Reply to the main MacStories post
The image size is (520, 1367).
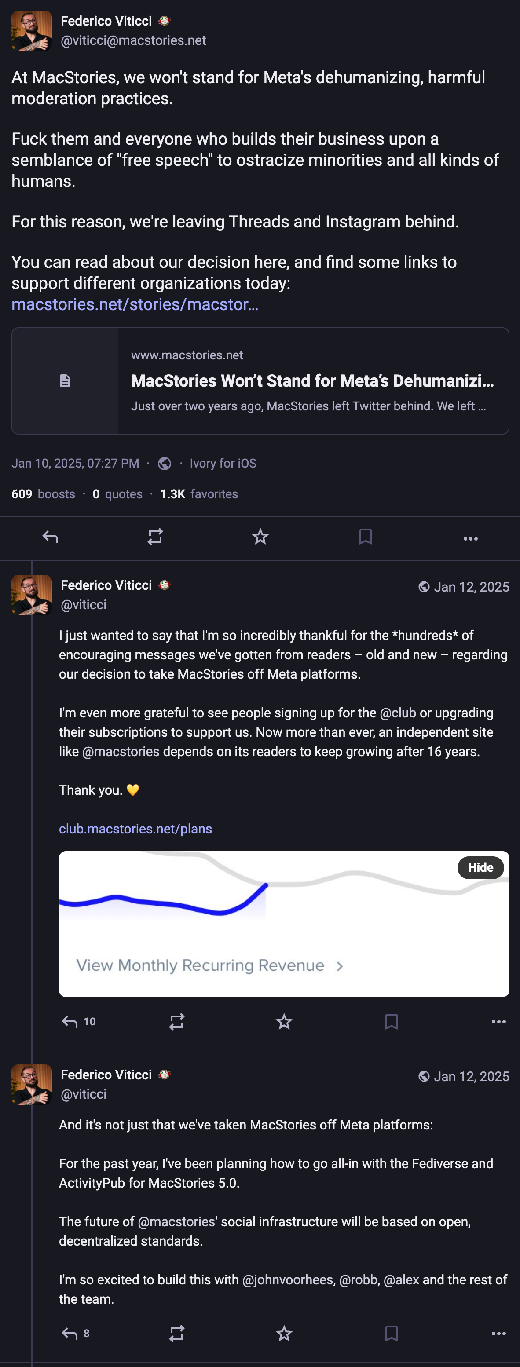pos(51,537)
